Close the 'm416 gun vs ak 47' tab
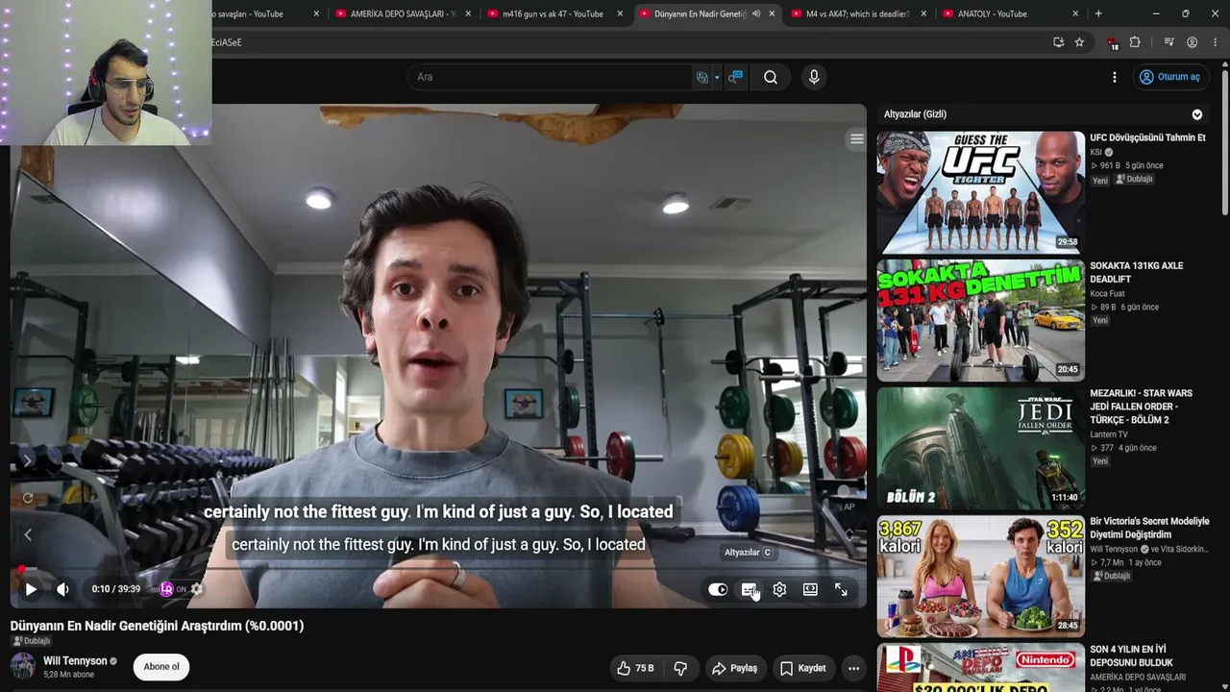 click(620, 13)
